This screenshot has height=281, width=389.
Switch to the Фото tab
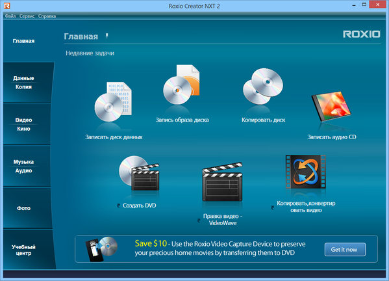tap(27, 208)
